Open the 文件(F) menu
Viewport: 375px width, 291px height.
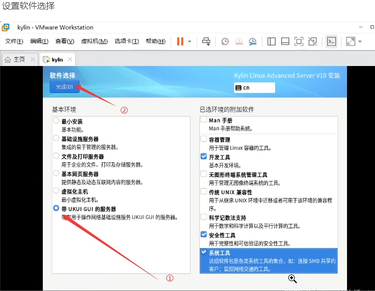[x=14, y=41]
